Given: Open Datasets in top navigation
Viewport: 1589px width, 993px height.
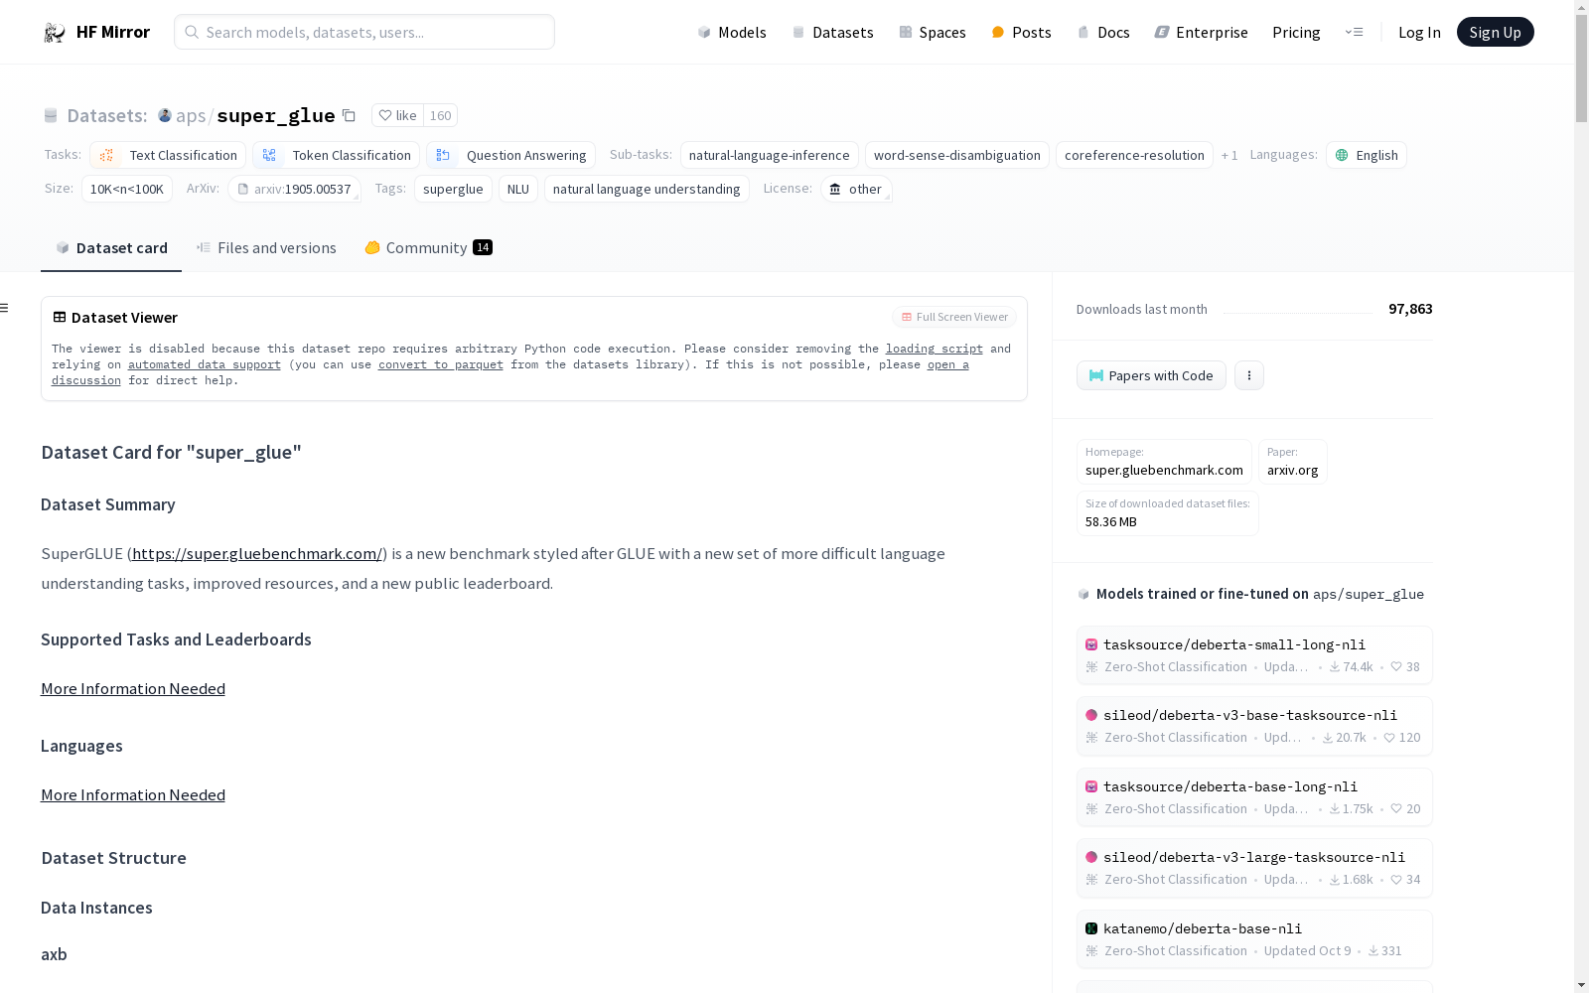Looking at the screenshot, I should click(x=832, y=32).
